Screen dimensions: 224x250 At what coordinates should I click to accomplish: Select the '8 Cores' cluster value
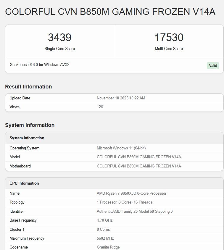click(x=103, y=229)
